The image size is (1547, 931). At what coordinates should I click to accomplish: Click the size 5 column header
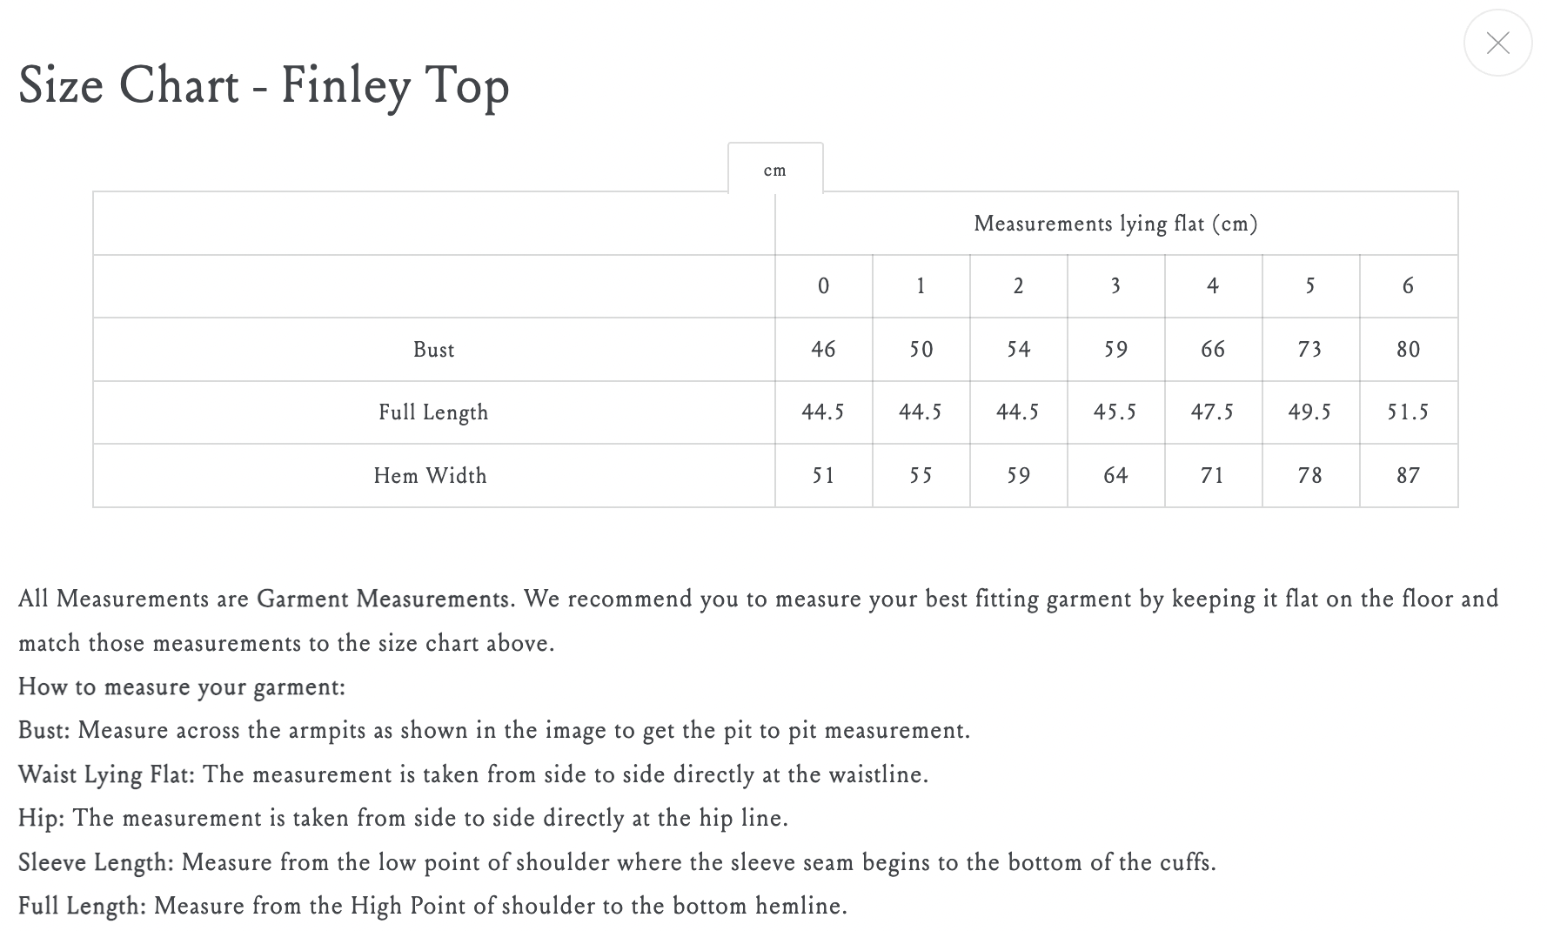pyautogui.click(x=1311, y=286)
